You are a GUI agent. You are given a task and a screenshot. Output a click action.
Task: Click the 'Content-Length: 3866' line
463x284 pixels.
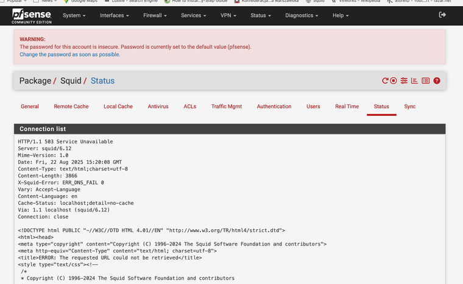pyautogui.click(x=48, y=176)
